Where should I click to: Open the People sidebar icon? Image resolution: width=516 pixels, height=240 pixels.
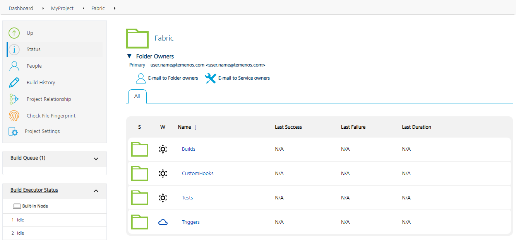point(14,66)
